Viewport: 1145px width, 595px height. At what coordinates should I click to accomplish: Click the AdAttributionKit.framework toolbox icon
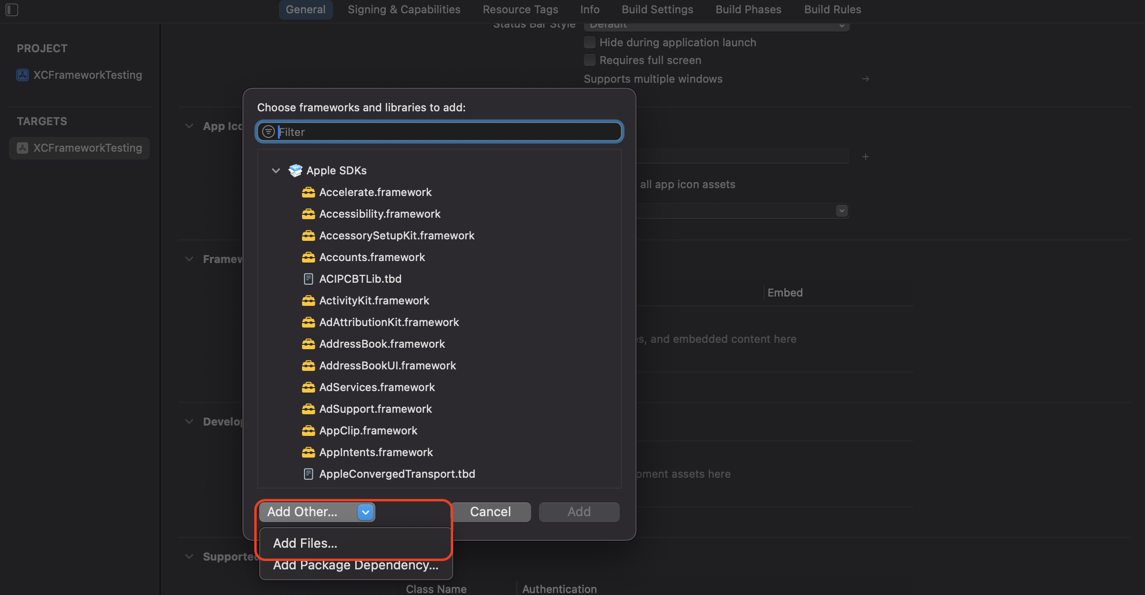pos(308,322)
